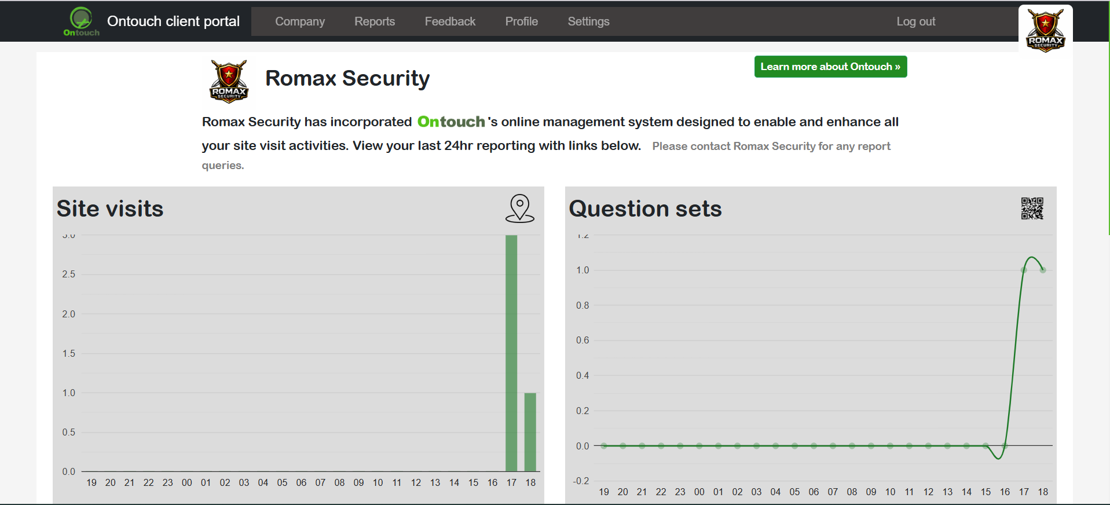Click the tall bar at hour 17
Viewport: 1110px width, 505px height.
511,353
